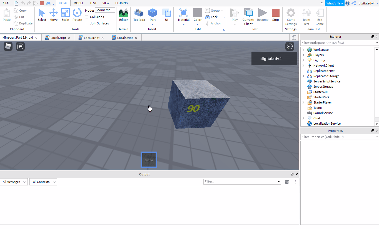The width and height of the screenshot is (379, 229).
Task: Expand the Workspace tree node
Action: pyautogui.click(x=303, y=50)
